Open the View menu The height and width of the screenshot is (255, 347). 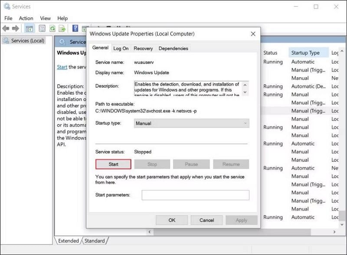click(x=45, y=18)
